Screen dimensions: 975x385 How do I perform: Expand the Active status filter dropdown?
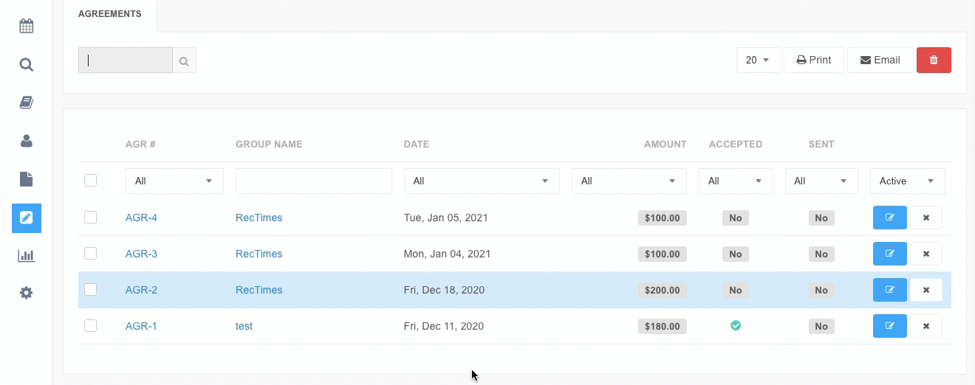click(x=907, y=181)
